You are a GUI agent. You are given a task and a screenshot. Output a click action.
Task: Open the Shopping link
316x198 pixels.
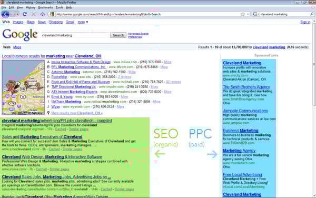56,22
